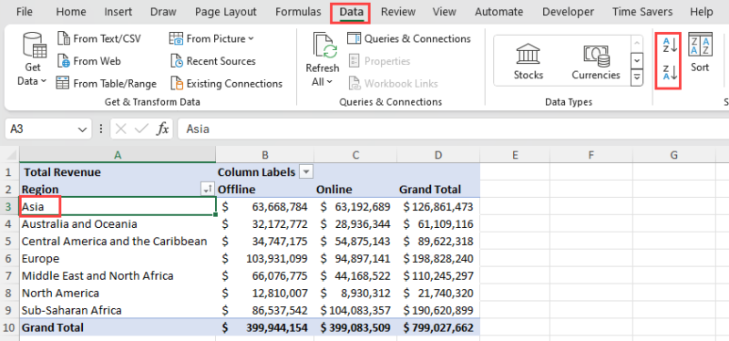Show Queries & Connections pane
This screenshot has width=729, height=341.
409,38
